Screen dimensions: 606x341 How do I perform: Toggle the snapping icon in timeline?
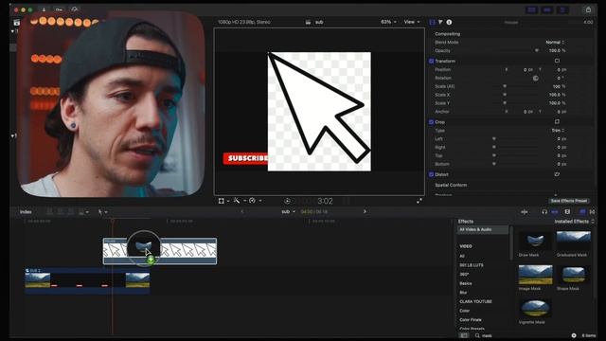tap(555, 212)
